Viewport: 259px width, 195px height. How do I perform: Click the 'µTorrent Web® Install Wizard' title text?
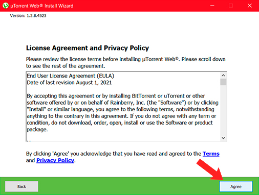[42, 6]
